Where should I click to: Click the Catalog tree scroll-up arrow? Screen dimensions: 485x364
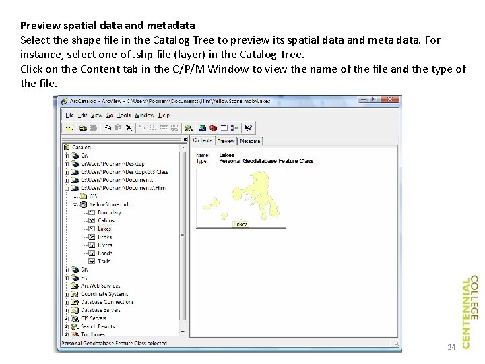183,148
